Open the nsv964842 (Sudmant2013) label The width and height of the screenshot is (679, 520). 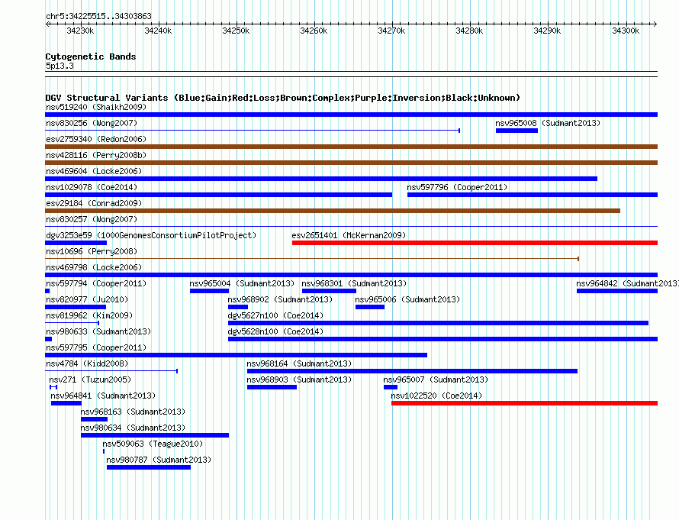(x=627, y=283)
